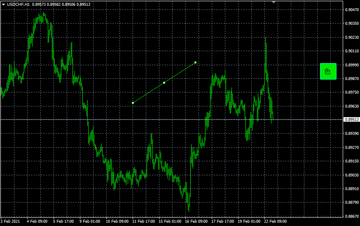360x226 pixels.
Task: Click the 0.88910 price axis label
Action: pos(352,189)
